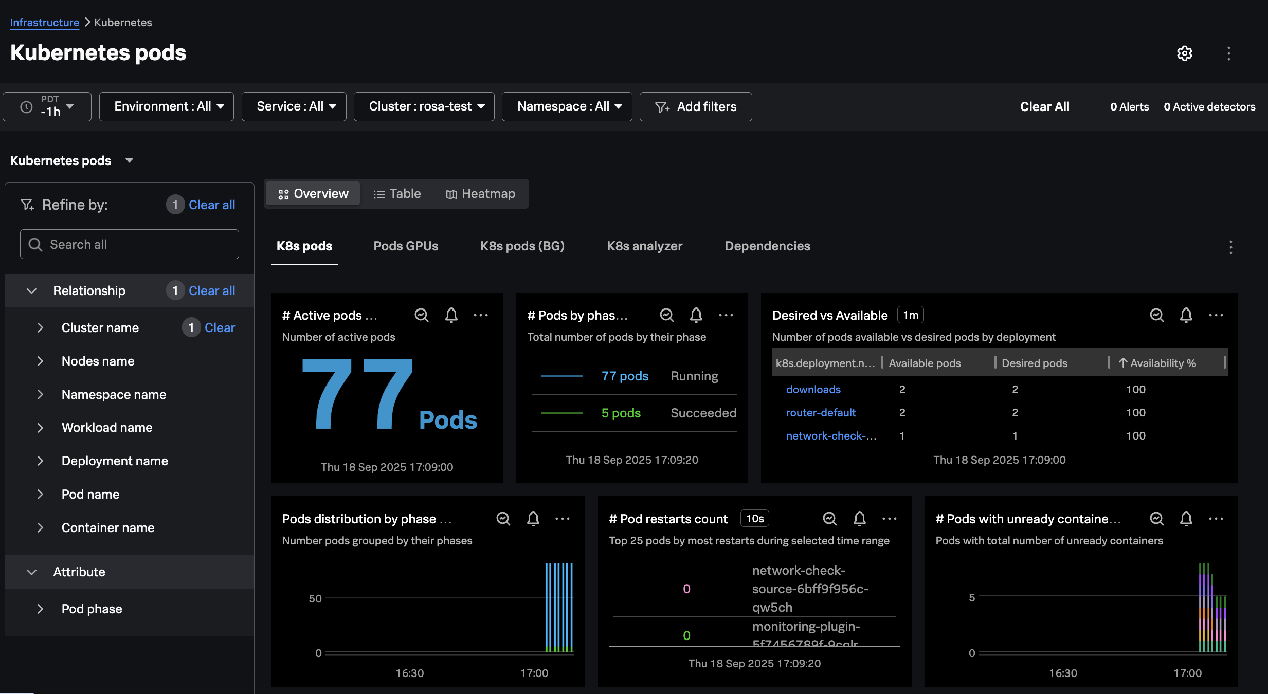
Task: Open the Namespace All dropdown
Action: click(566, 106)
